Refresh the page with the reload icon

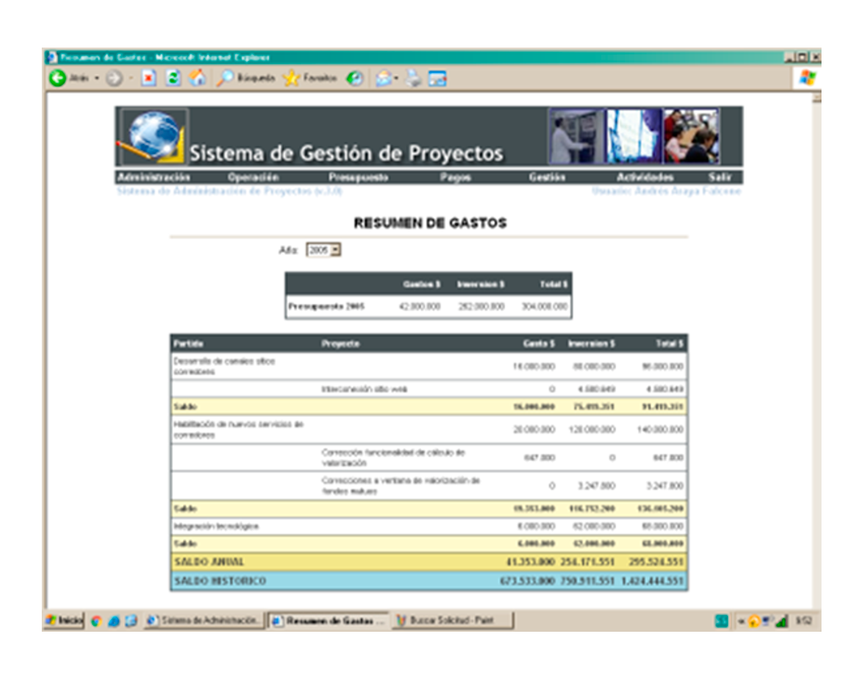pyautogui.click(x=173, y=78)
